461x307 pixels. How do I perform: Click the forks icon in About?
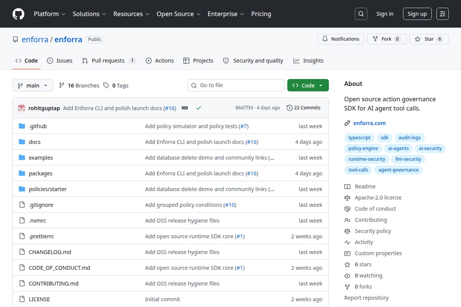tap(347, 287)
